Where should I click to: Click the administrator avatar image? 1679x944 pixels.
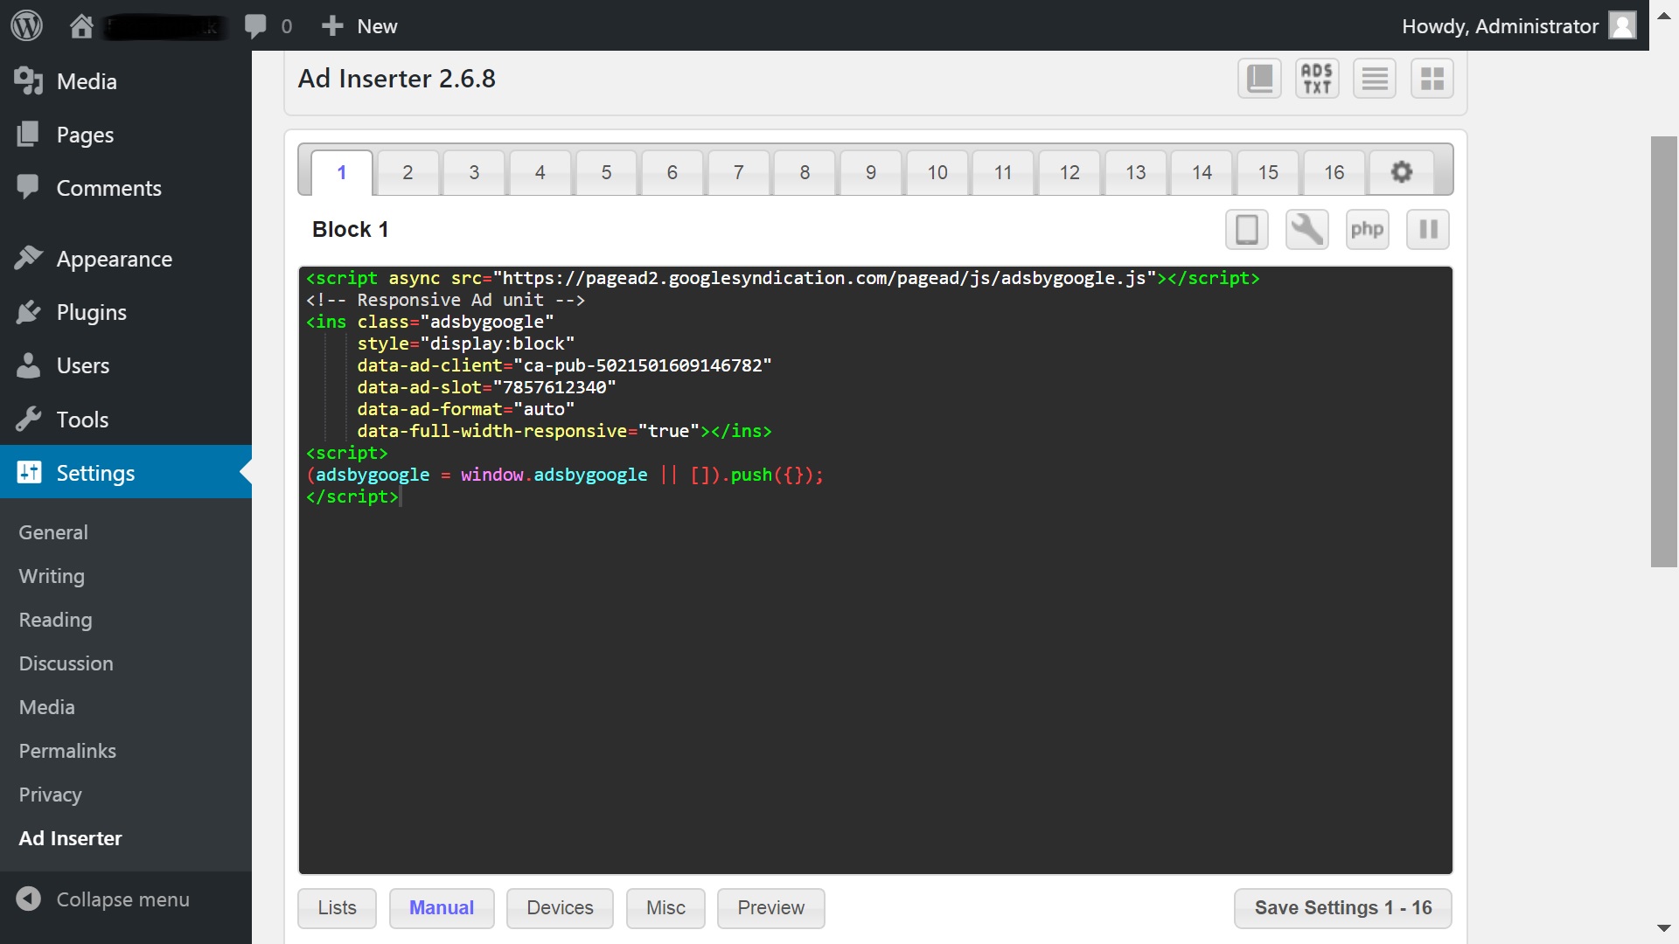[x=1622, y=25]
